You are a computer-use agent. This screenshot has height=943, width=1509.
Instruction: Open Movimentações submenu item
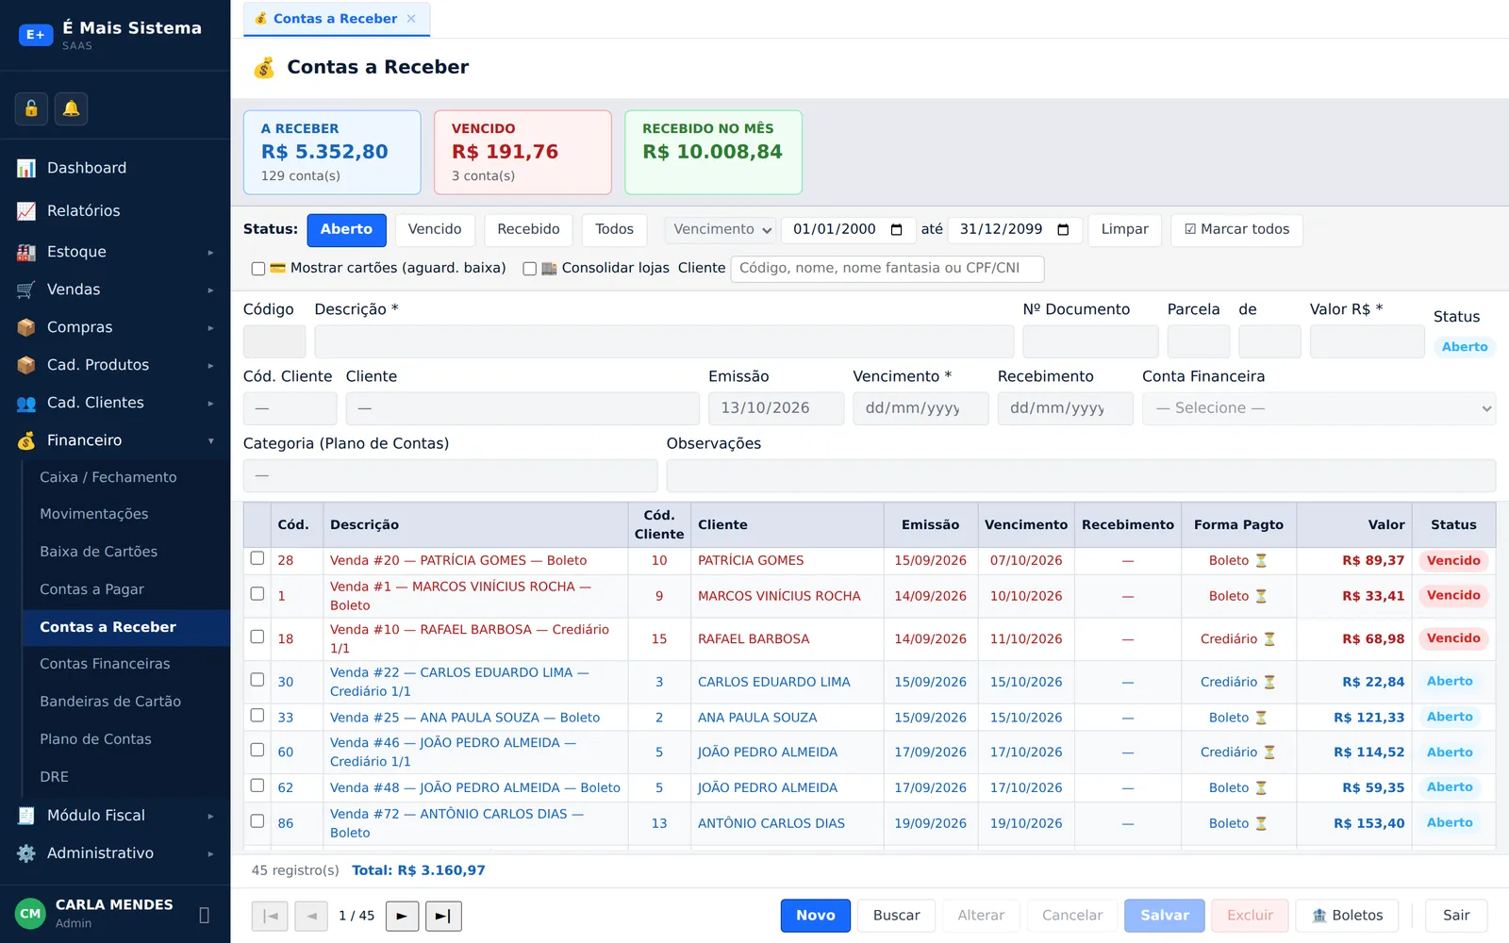[x=125, y=514]
